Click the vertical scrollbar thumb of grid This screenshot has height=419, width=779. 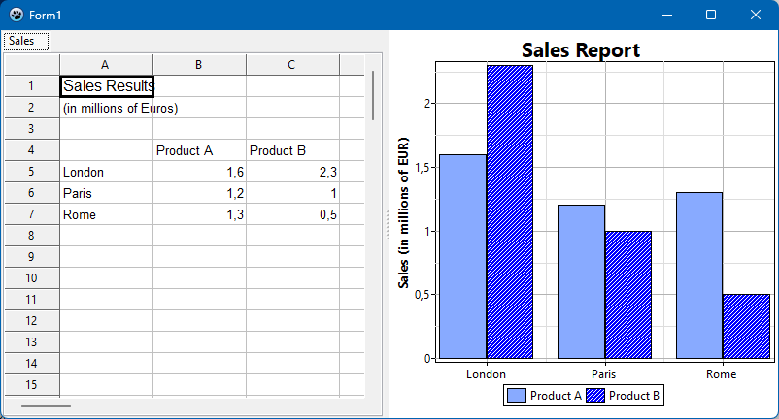click(x=373, y=95)
